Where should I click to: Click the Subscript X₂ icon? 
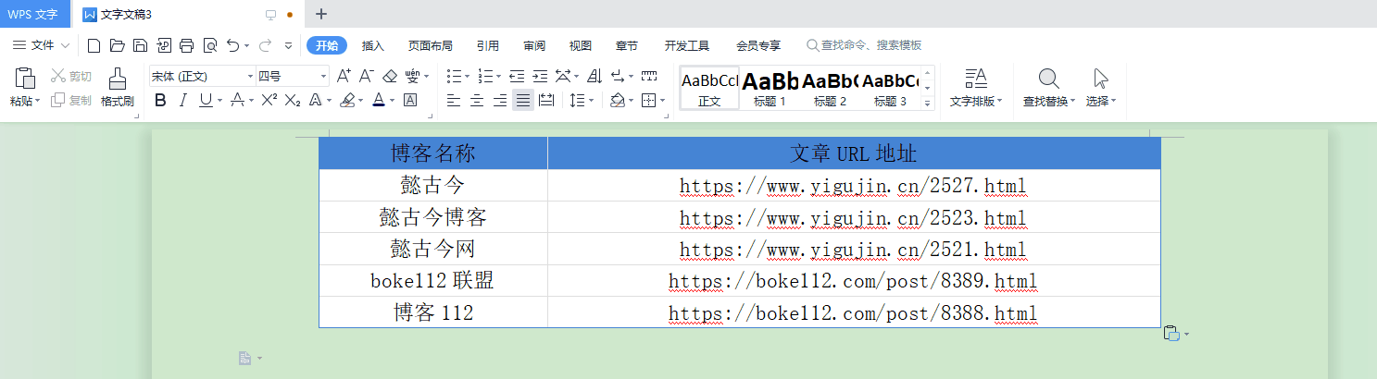click(293, 100)
